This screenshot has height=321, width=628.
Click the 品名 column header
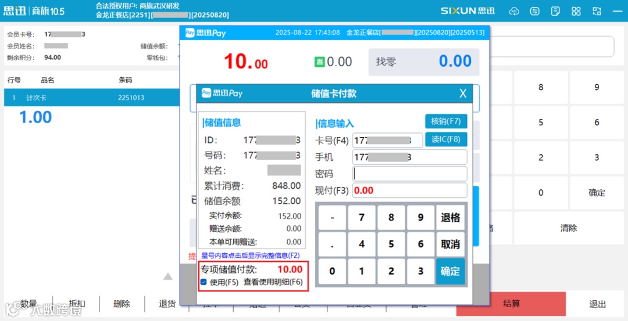click(x=47, y=80)
